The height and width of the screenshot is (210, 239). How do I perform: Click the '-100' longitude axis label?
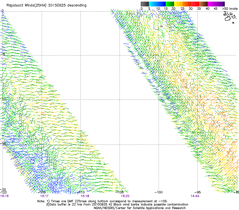(x=159, y=192)
